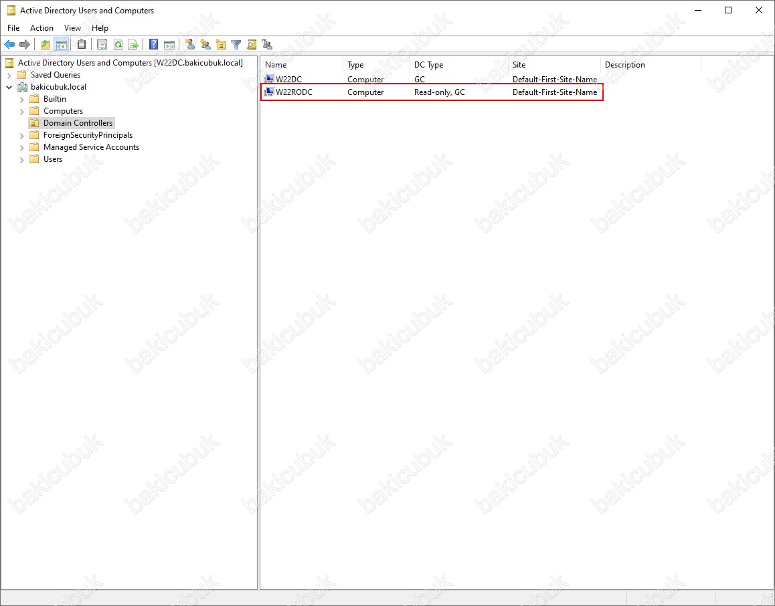Click the W22DC computer icon
Screen dimensions: 775x606
coord(269,79)
